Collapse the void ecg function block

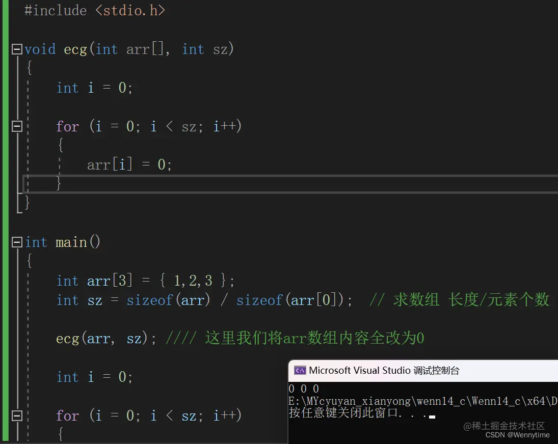[17, 49]
